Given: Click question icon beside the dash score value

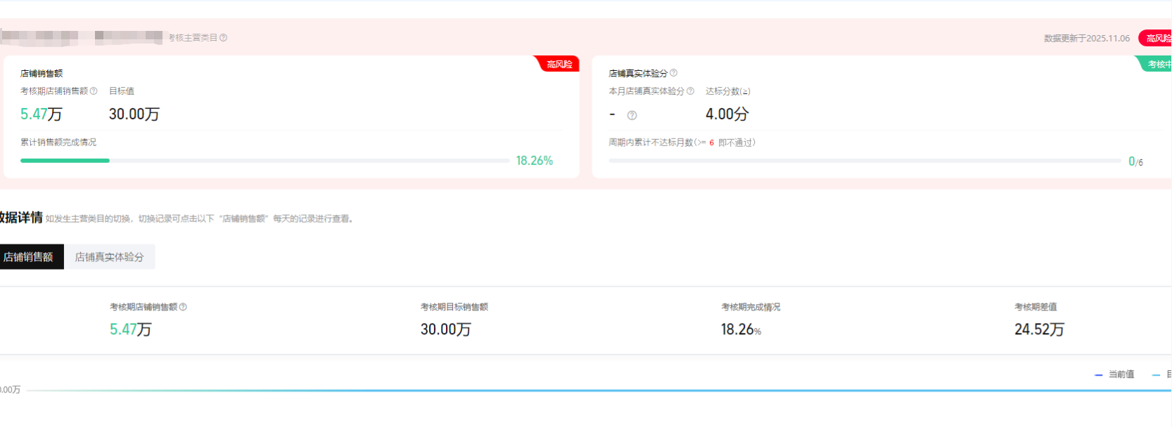Looking at the screenshot, I should pyautogui.click(x=632, y=115).
